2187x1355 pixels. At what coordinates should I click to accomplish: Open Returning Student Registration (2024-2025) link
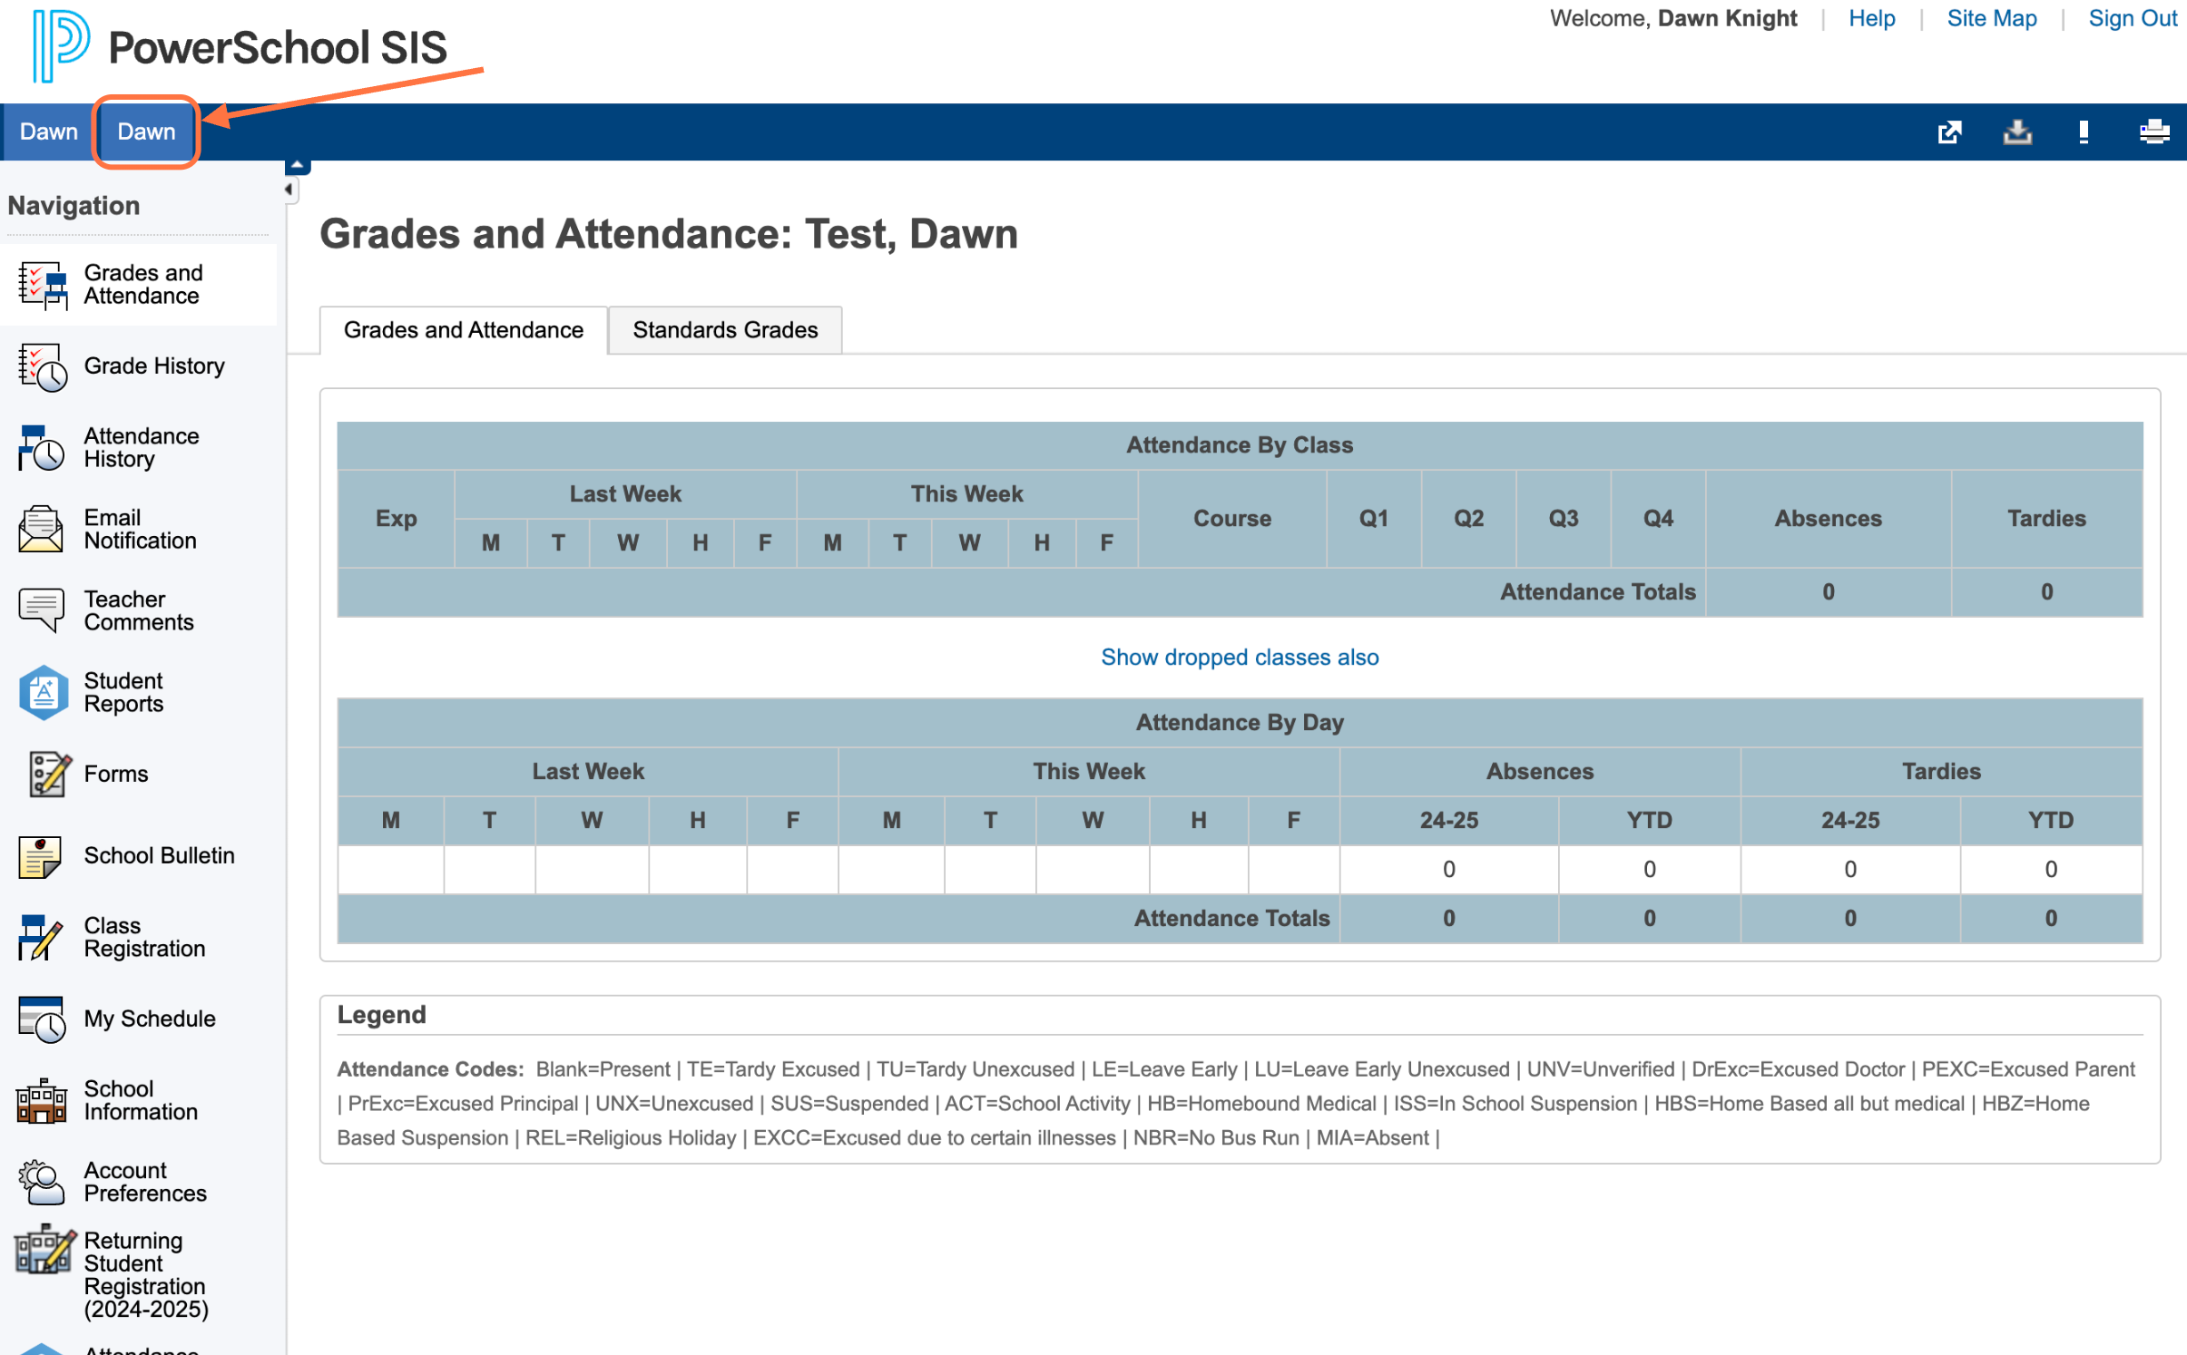click(146, 1275)
